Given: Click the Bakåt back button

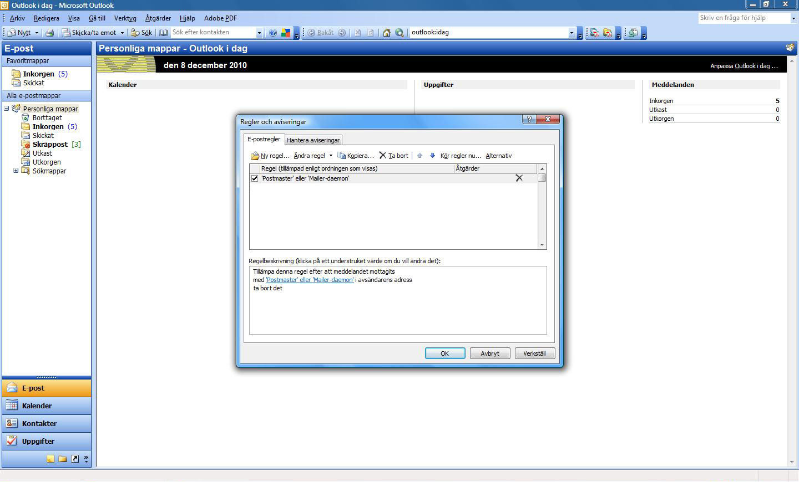Looking at the screenshot, I should pos(321,33).
